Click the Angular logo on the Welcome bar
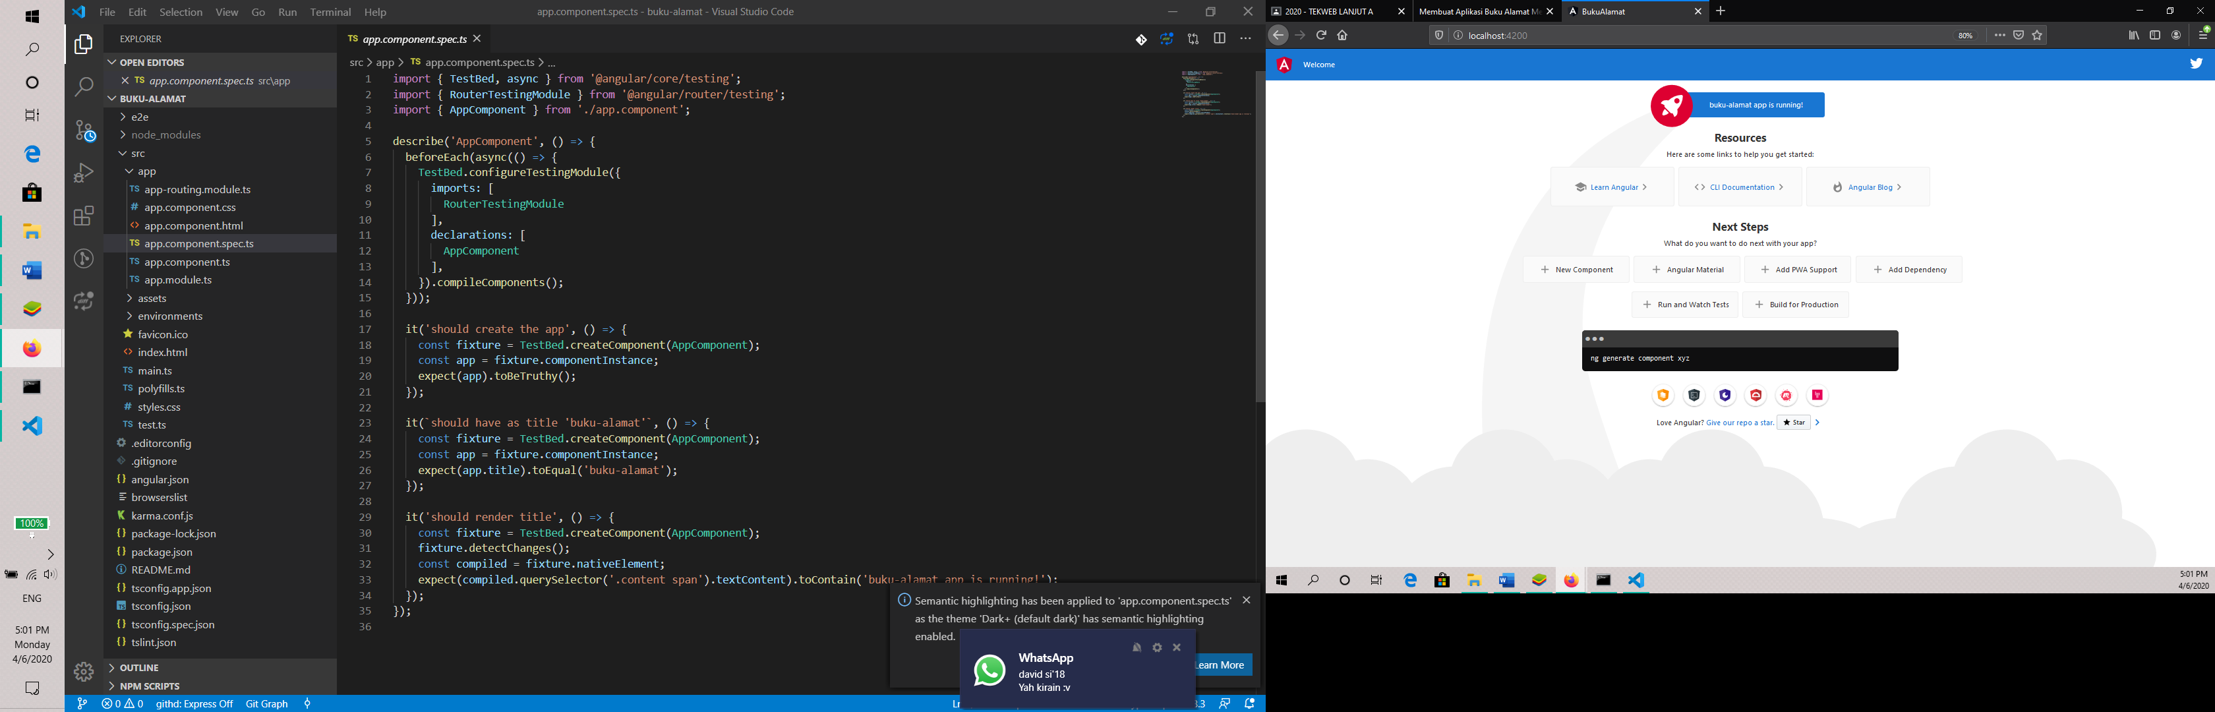The height and width of the screenshot is (712, 2215). click(1284, 65)
